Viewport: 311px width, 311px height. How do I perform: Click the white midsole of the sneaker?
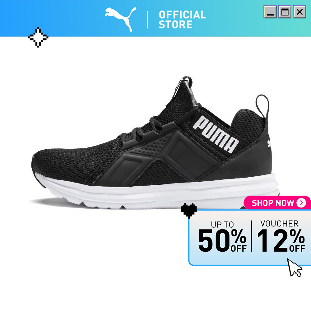(159, 193)
